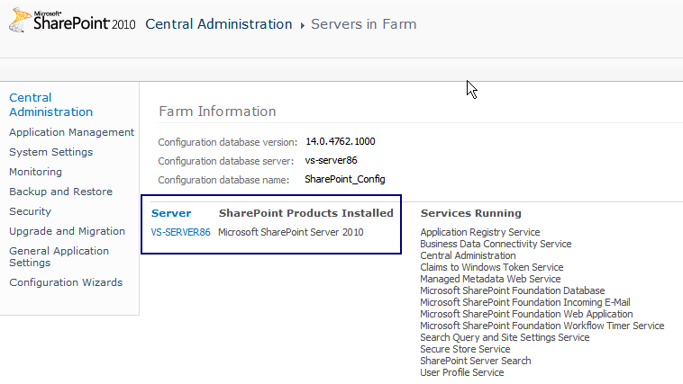The height and width of the screenshot is (384, 683).
Task: Select Security in the sidebar
Action: pyautogui.click(x=30, y=211)
